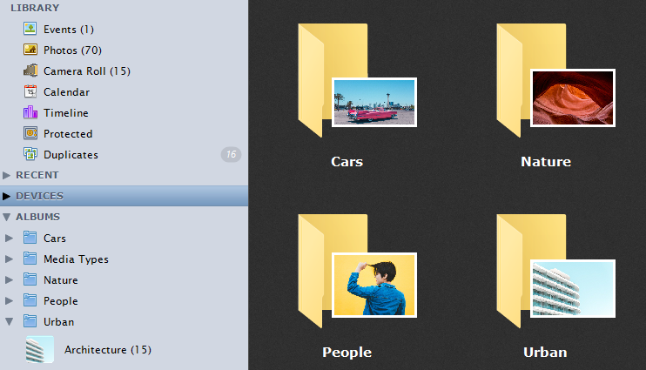
Task: Collapse the Urban album tree arrow
Action: point(9,321)
